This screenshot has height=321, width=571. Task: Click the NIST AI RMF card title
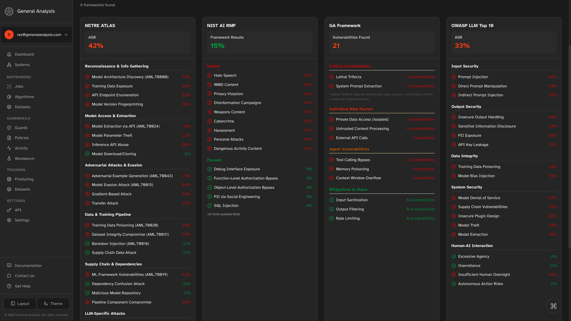coord(221,26)
